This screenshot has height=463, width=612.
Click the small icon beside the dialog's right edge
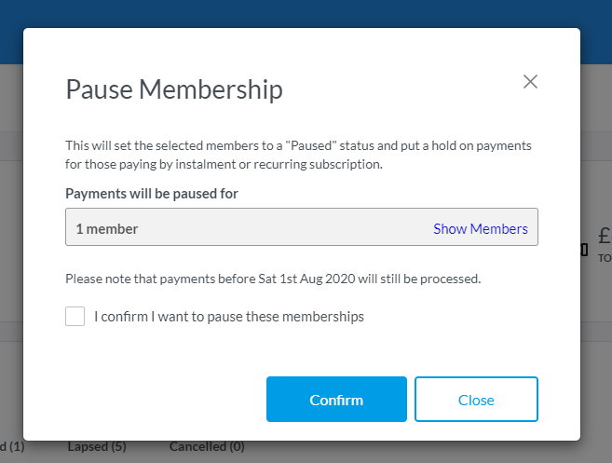(x=584, y=250)
